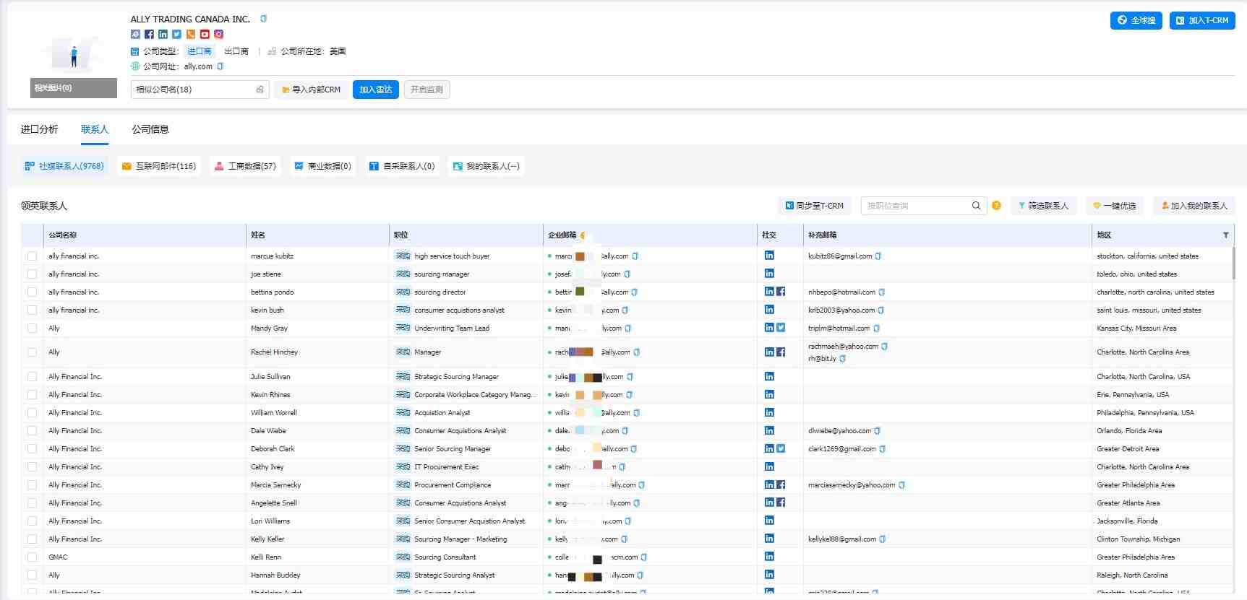Viewport: 1247px width, 600px height.
Task: Copy the company name ALLY TRADING CANADA INC.
Action: pyautogui.click(x=263, y=19)
